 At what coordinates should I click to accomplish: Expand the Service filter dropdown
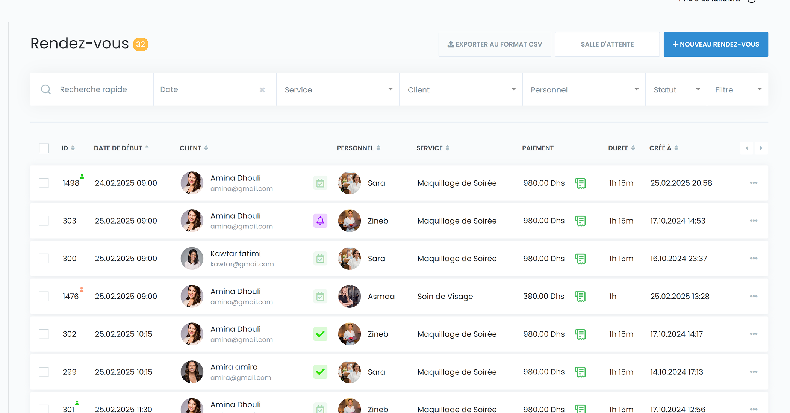coord(337,90)
